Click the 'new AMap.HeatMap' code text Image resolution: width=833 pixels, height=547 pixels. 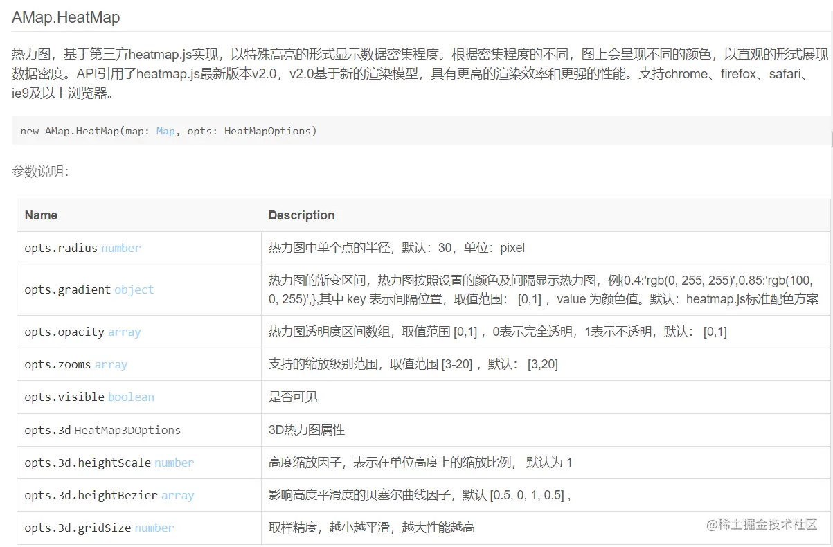tap(69, 131)
